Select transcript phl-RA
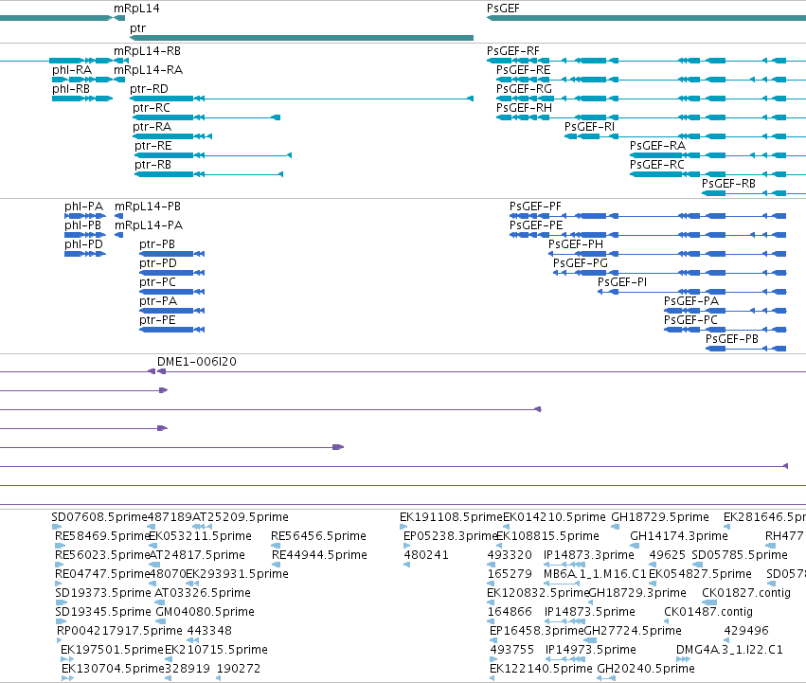This screenshot has height=683, width=806. click(82, 80)
